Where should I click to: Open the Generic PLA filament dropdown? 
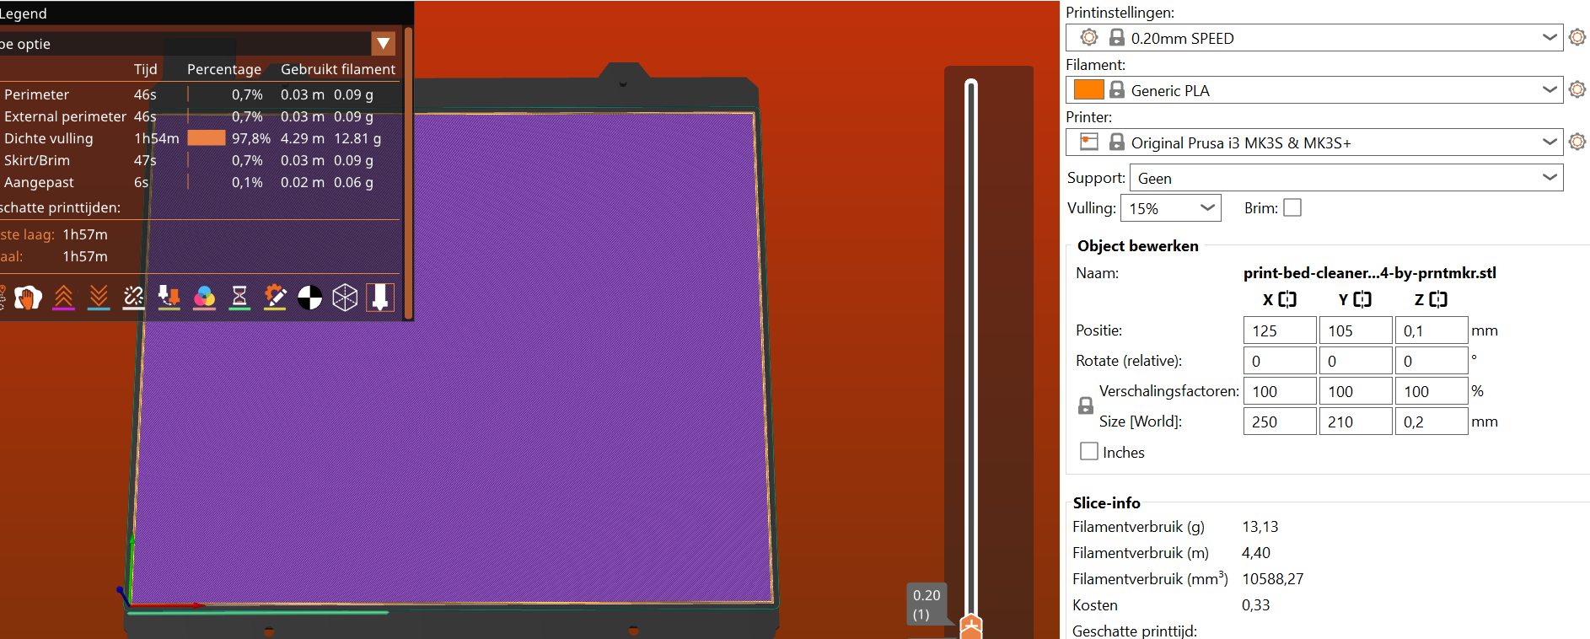(1314, 89)
